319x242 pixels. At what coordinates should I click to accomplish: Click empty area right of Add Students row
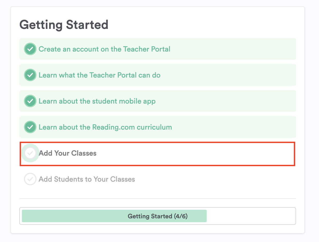214,179
